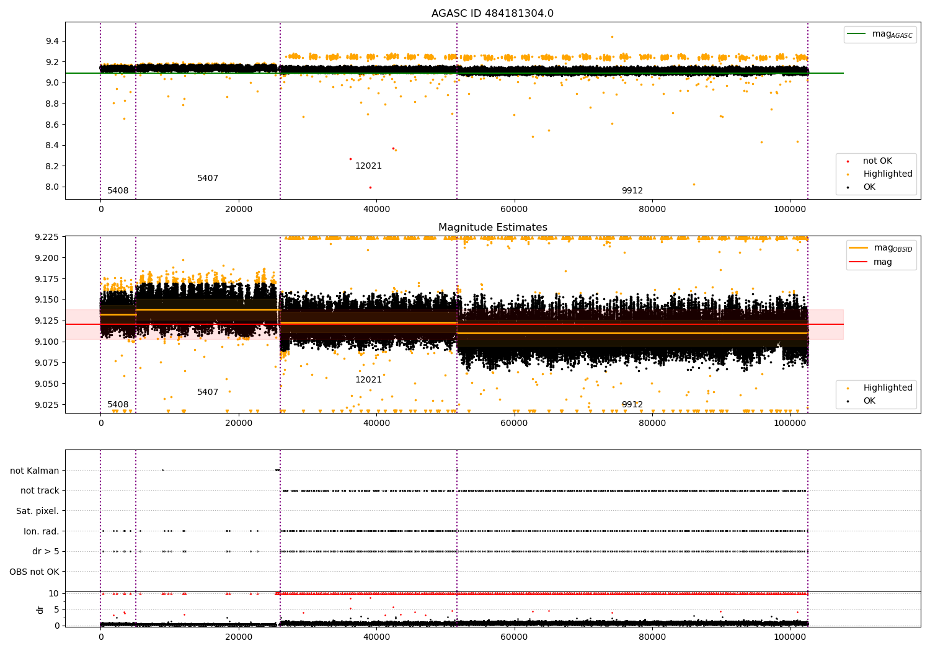Click the '9.175' y-axis tick label
Screen dimensions: 930x651
(x=47, y=279)
